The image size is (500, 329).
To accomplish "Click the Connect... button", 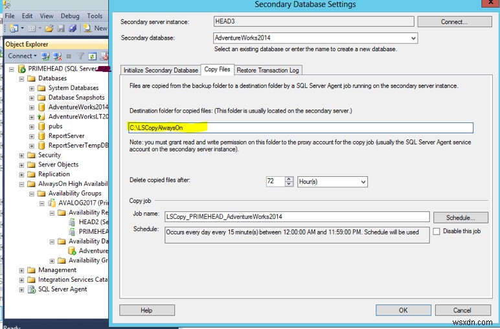I will point(455,21).
